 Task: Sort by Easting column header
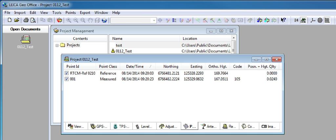click(193, 67)
